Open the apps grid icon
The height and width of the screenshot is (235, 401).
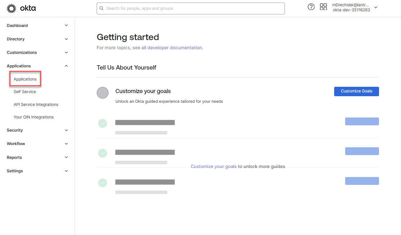click(323, 7)
